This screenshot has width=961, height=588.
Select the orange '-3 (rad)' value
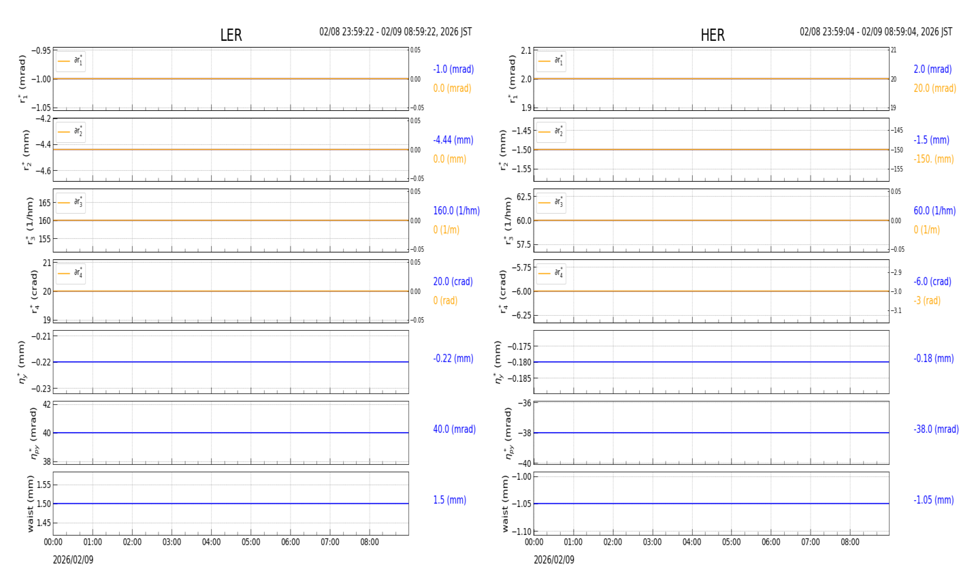point(927,301)
